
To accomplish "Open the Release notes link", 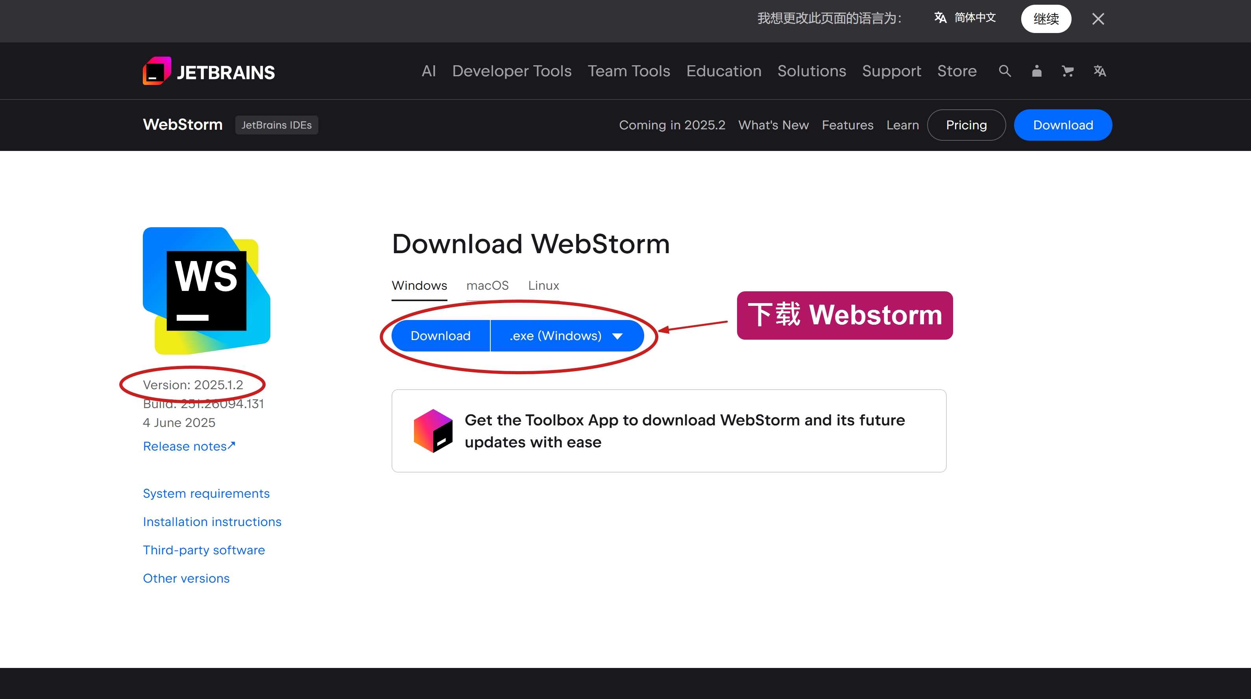I will pyautogui.click(x=189, y=446).
